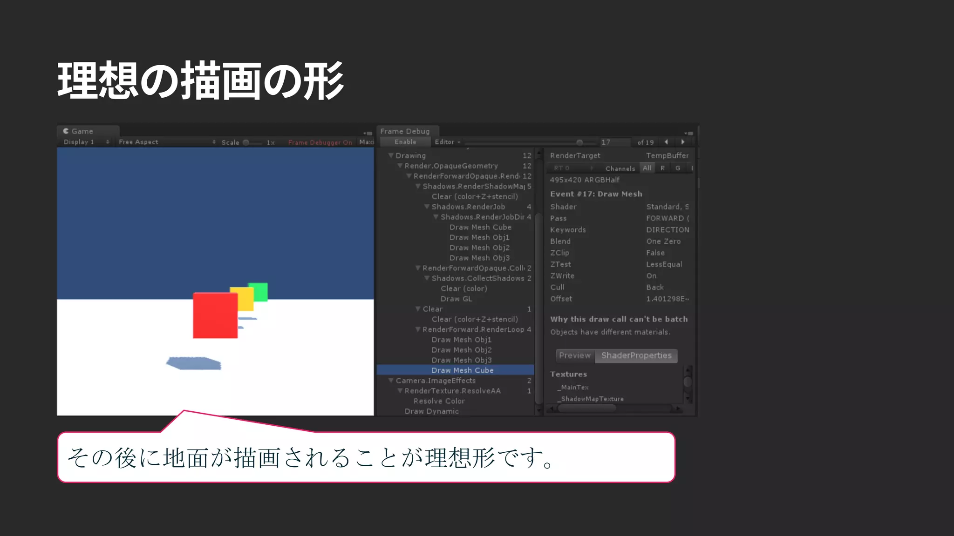Select the G channel toggle
Screen dimensions: 954x536
[x=678, y=168]
